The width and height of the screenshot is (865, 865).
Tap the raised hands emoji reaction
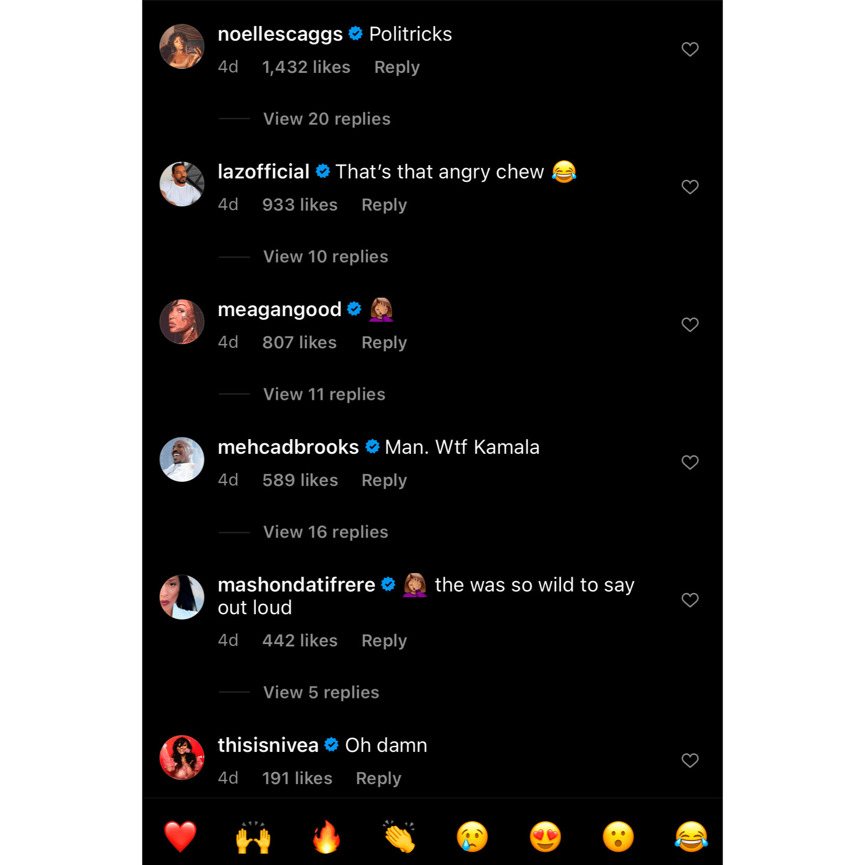253,836
